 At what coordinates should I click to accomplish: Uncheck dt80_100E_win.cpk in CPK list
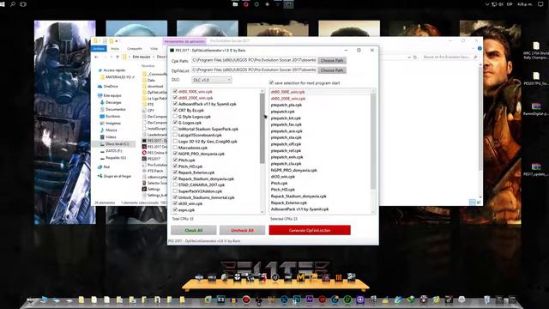pos(175,92)
